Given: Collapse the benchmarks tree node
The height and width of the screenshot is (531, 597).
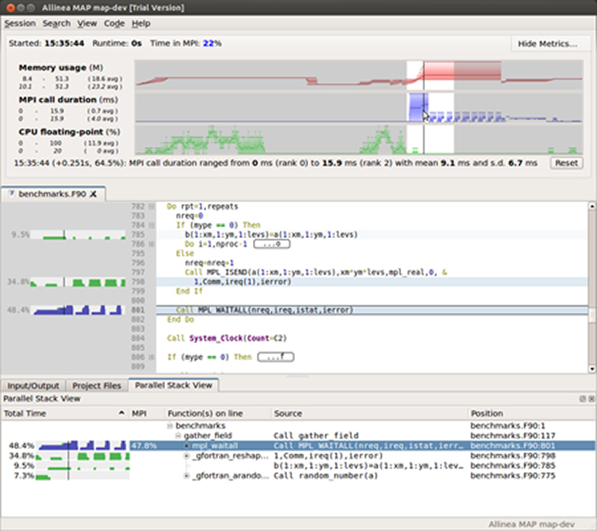Looking at the screenshot, I should (168, 426).
